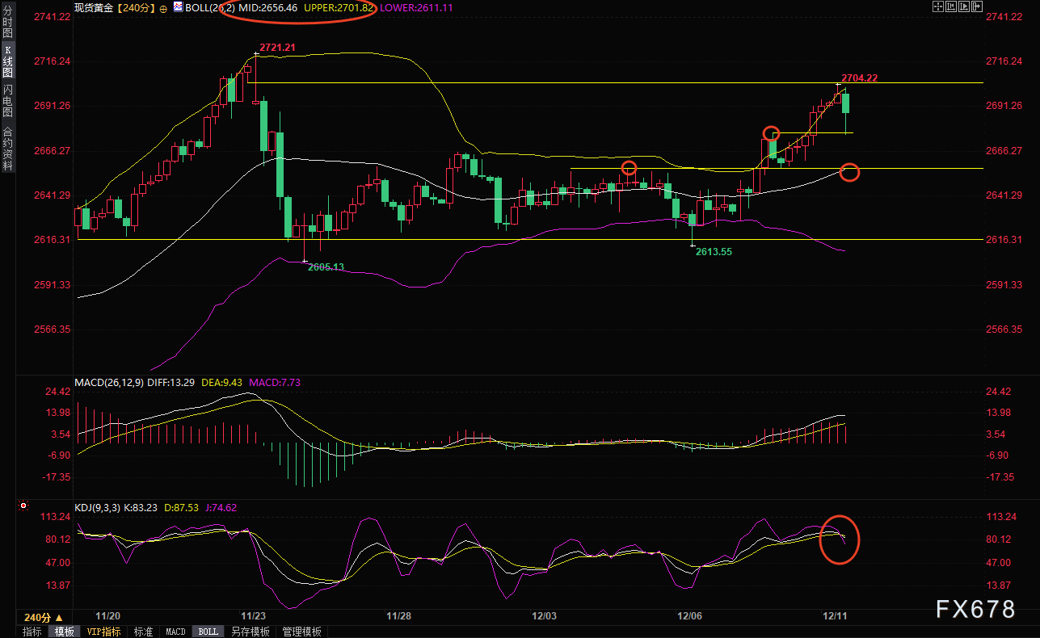Click the MACD(26,12,9) indicator label
The image size is (1040, 638).
109,382
